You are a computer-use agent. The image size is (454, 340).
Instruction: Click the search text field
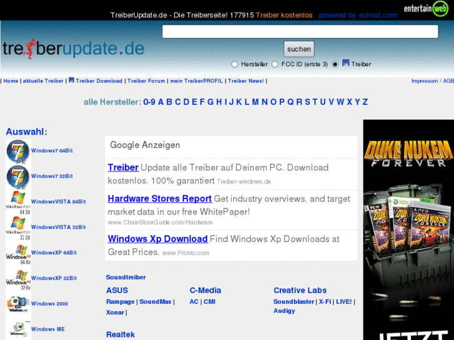pos(300,32)
